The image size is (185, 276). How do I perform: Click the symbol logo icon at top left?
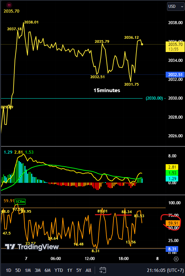[x=9, y=5]
